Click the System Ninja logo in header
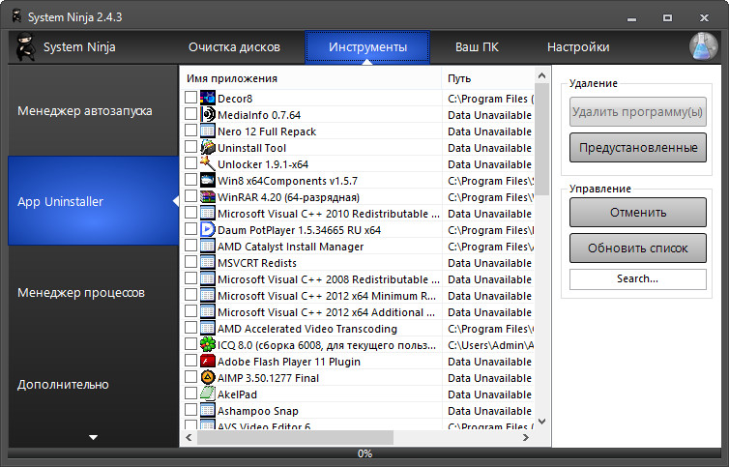The width and height of the screenshot is (729, 467). (26, 46)
